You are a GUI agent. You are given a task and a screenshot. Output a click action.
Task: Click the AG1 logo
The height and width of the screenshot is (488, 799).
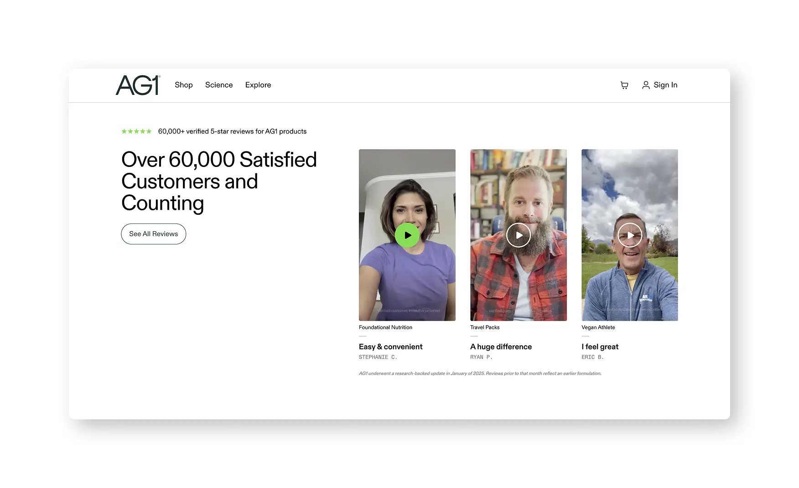(138, 85)
